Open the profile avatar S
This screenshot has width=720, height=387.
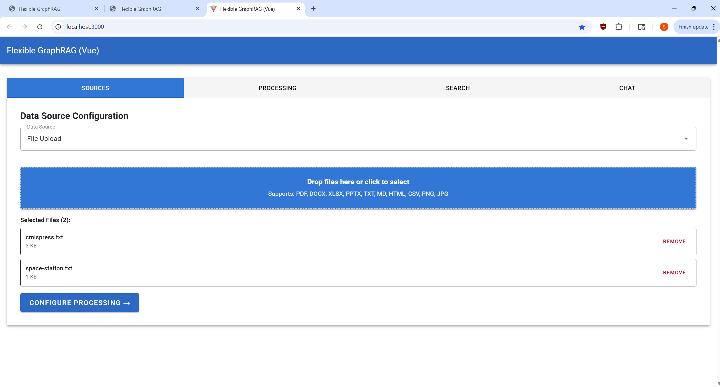coord(664,27)
